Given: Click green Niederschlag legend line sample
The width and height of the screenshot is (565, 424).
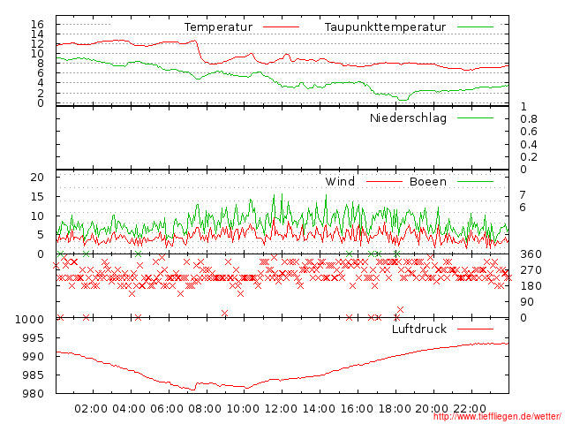Looking at the screenshot, I should (475, 117).
